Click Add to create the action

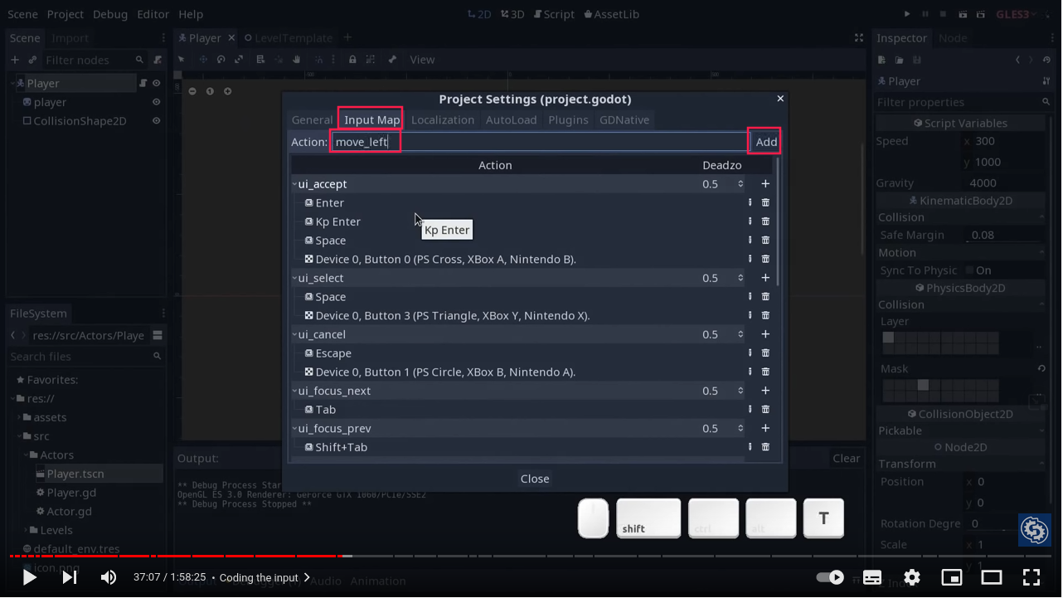point(766,142)
